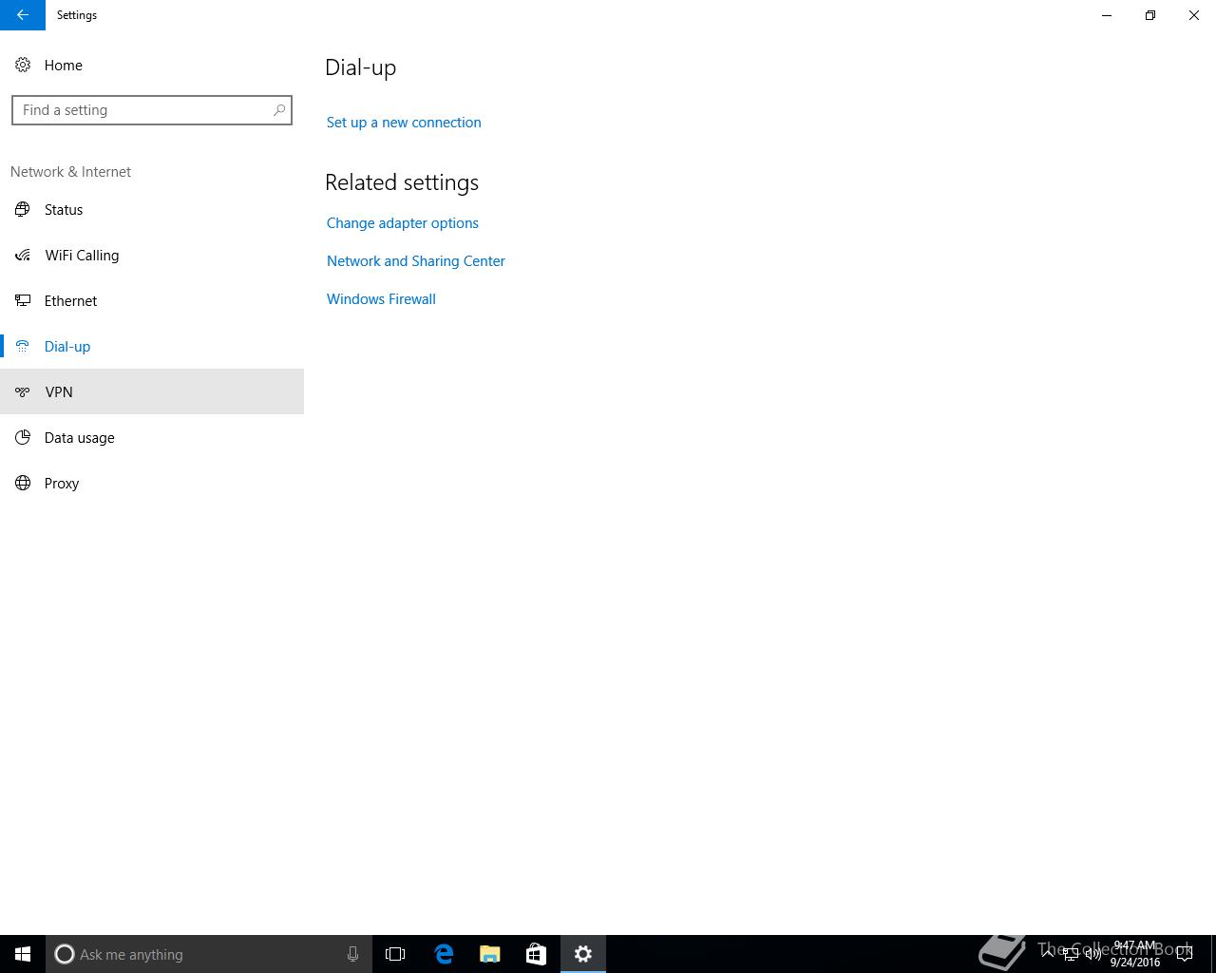Focus the Find a setting box
Viewport: 1216px width, 973px height.
coord(152,110)
